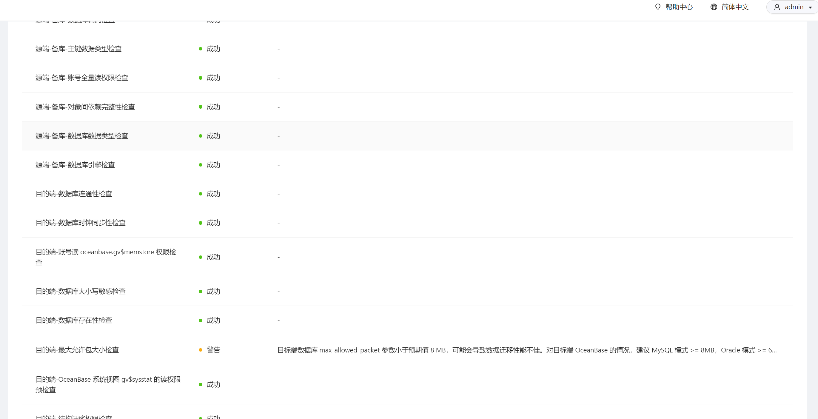
Task: Select the 源端-备库-主键数据类型检查 row
Action: tap(78, 49)
